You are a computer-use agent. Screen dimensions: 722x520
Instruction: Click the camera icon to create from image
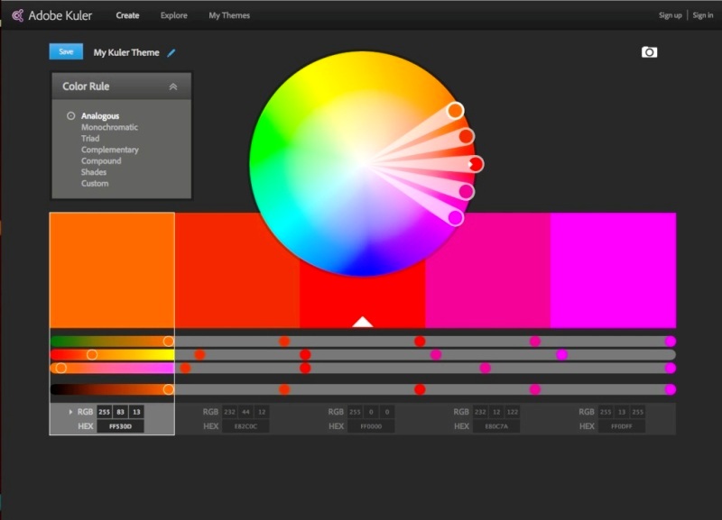coord(649,52)
